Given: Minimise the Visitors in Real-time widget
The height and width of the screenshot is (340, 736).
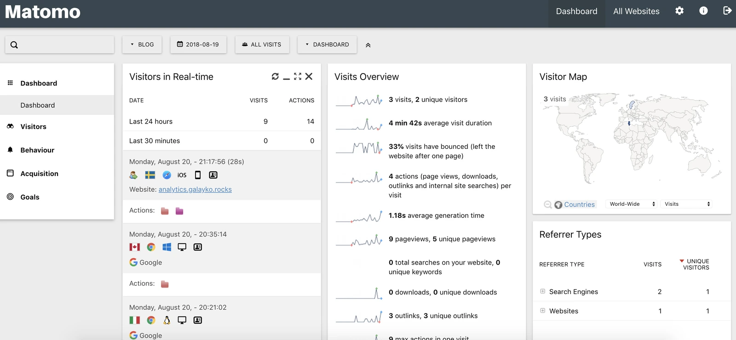Looking at the screenshot, I should 286,78.
